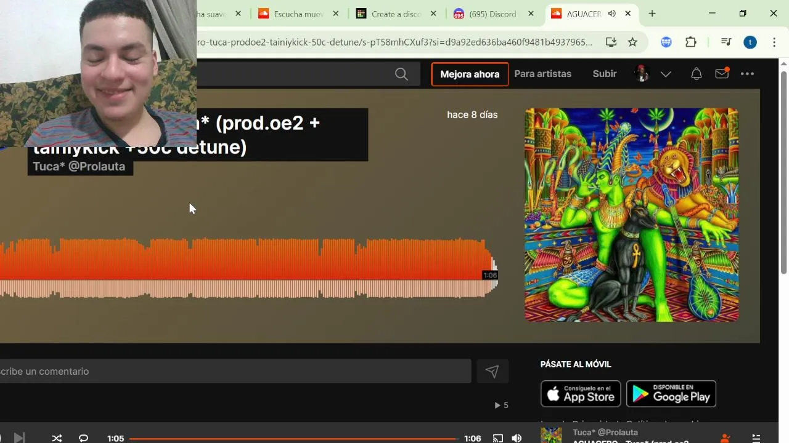The image size is (789, 443).
Task: Open Tuca* @Prolauta artist name under title
Action: [79, 166]
